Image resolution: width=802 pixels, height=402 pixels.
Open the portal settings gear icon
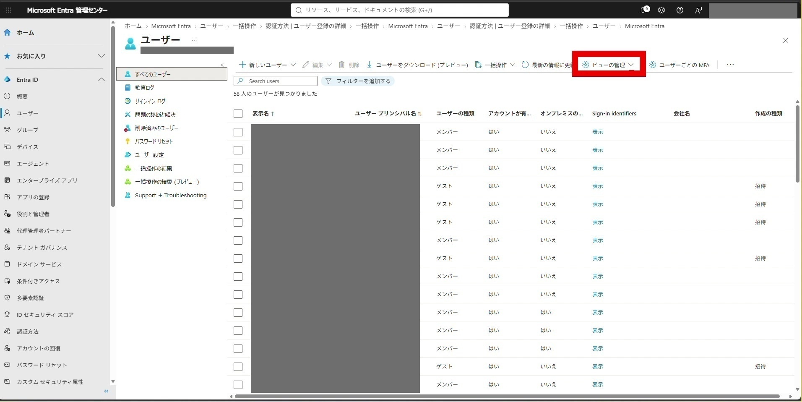[661, 10]
